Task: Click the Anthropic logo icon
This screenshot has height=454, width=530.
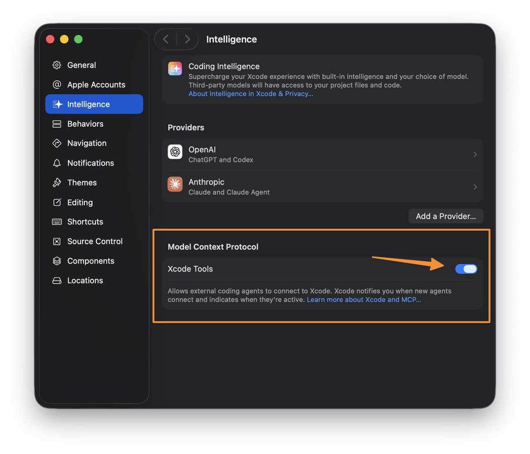Action: pos(175,184)
